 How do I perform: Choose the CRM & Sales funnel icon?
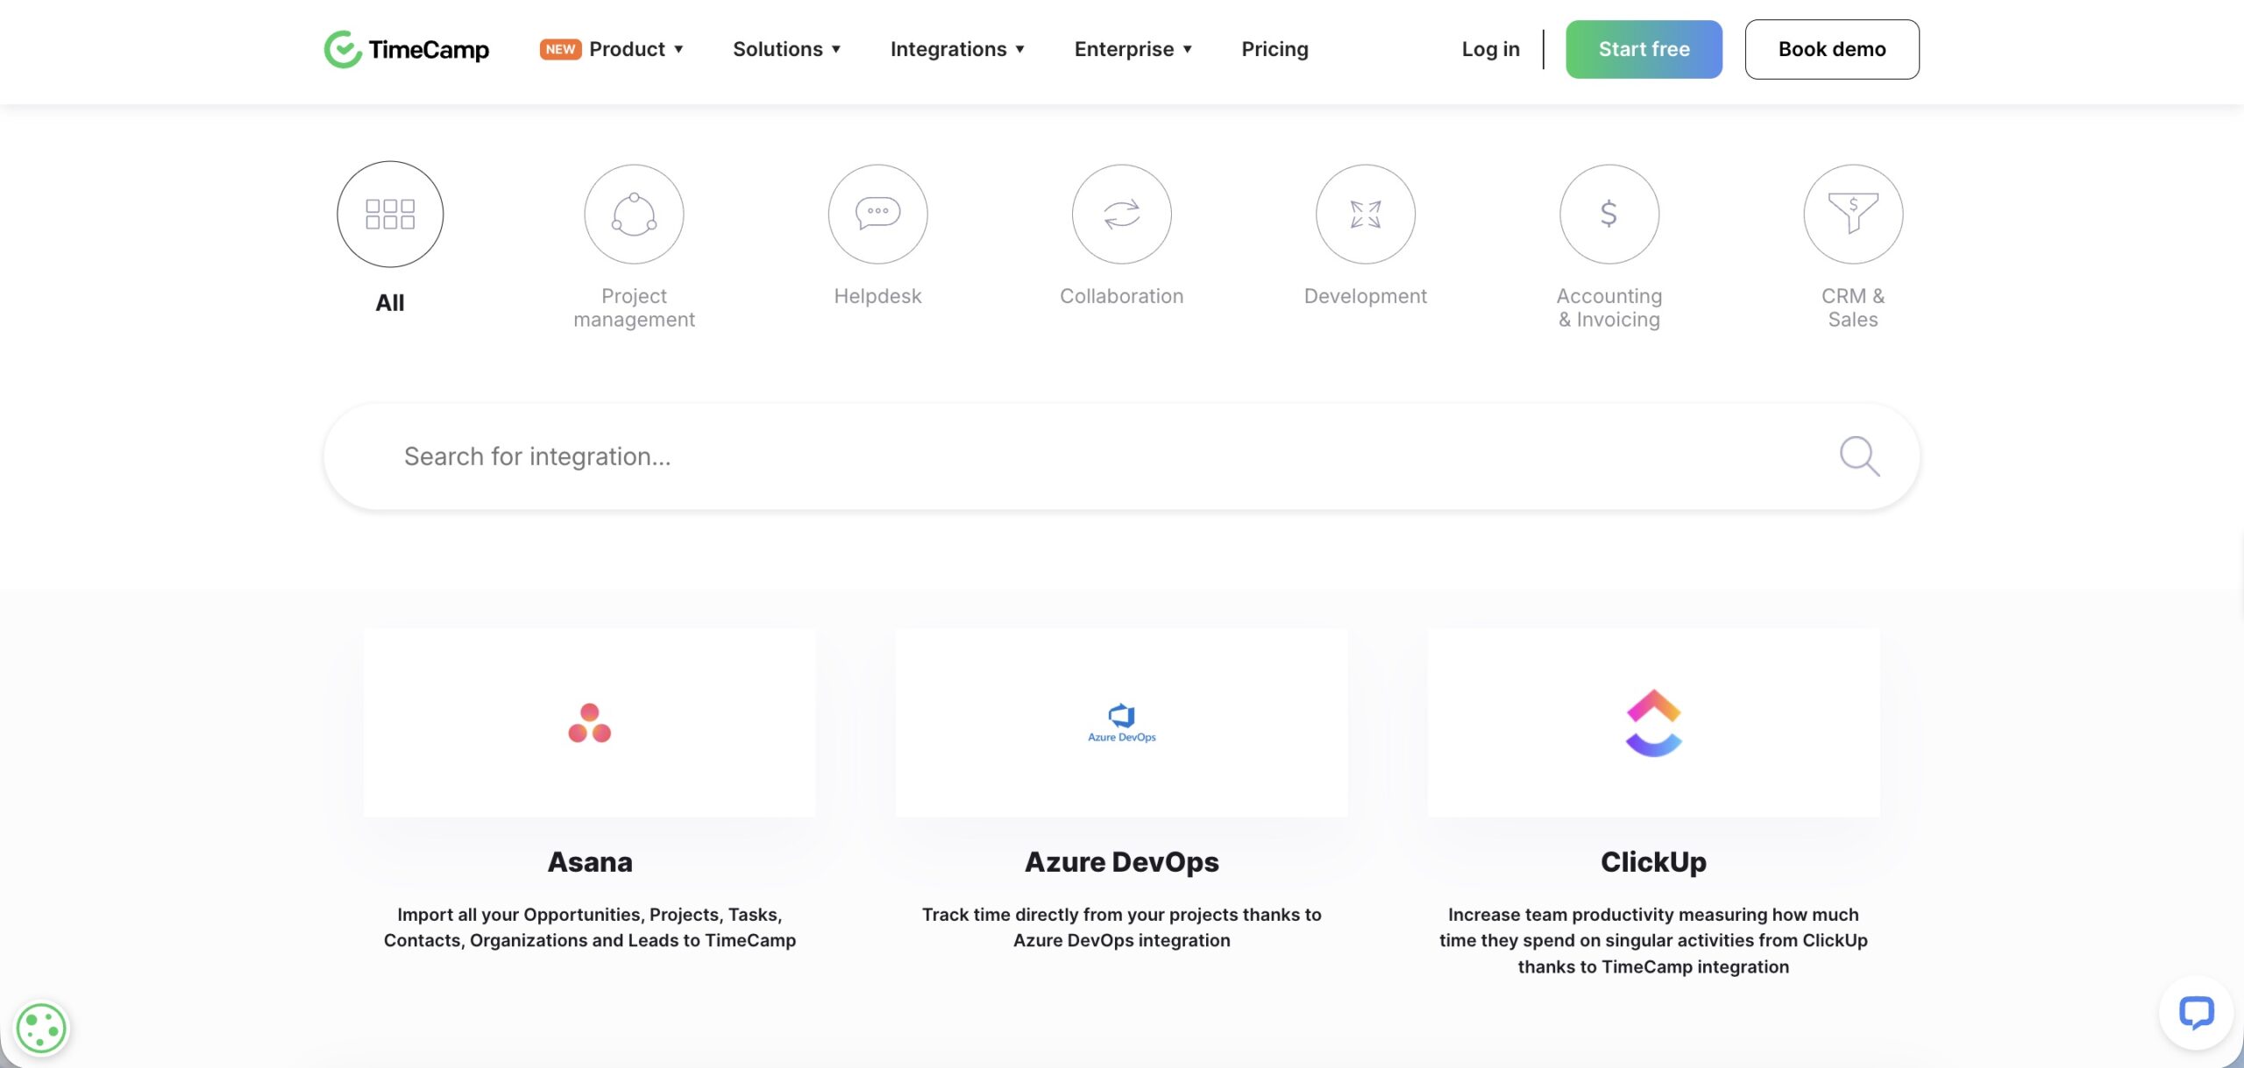[x=1852, y=214]
